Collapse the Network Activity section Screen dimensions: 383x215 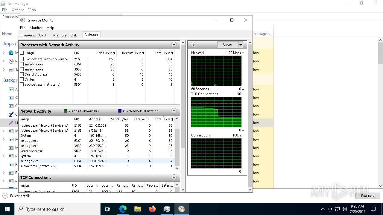174,111
